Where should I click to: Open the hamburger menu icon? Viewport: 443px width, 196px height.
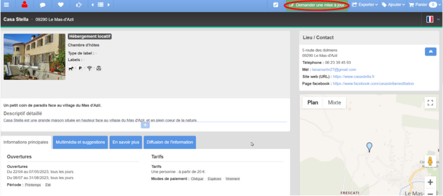click(x=6, y=5)
